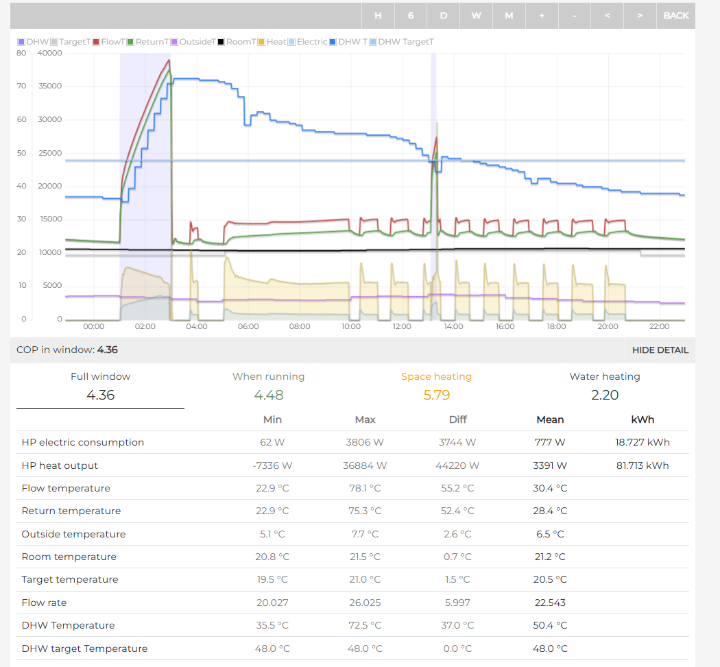Select the 6 hour time range
Viewport: 720px width, 667px height.
coord(411,16)
